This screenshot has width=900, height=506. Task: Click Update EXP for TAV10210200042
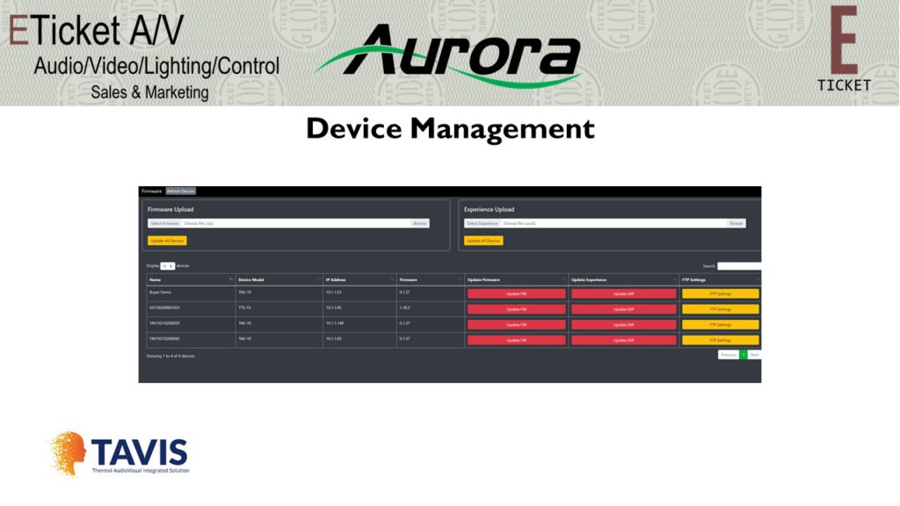[x=624, y=340]
